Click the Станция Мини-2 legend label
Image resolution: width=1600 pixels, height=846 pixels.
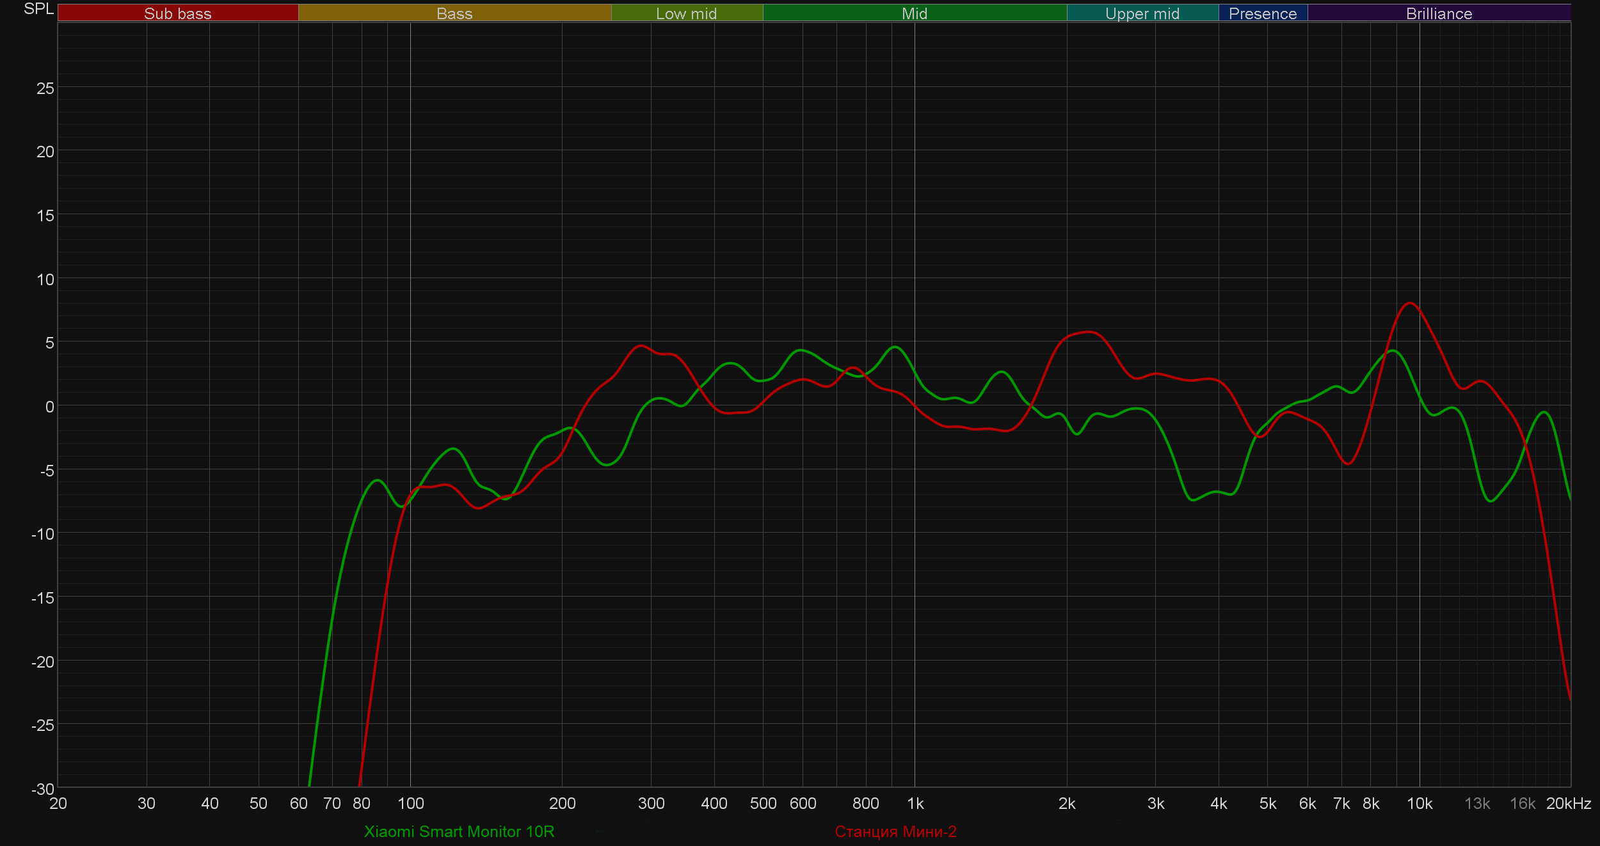click(895, 831)
